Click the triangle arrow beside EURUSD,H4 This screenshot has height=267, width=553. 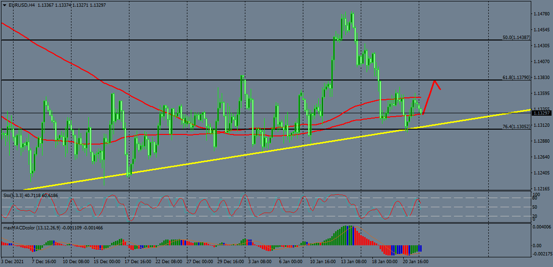(5, 5)
